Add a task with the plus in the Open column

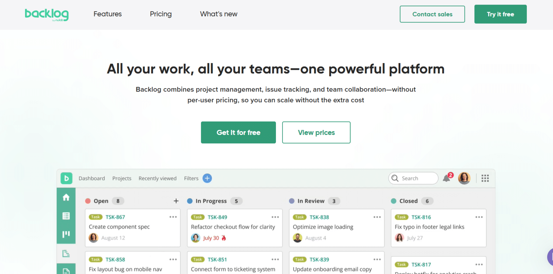point(176,201)
